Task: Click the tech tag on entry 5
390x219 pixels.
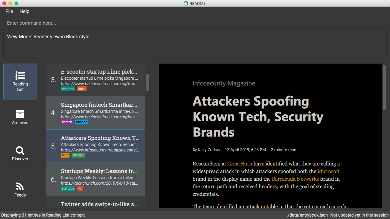Action: coord(65,155)
